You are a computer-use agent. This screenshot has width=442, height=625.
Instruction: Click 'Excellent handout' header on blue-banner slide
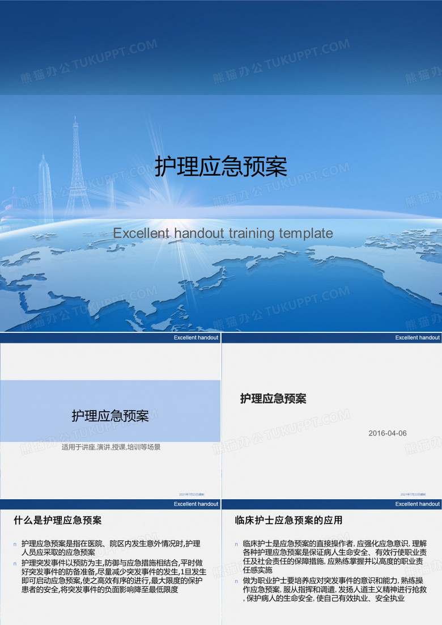click(x=196, y=337)
